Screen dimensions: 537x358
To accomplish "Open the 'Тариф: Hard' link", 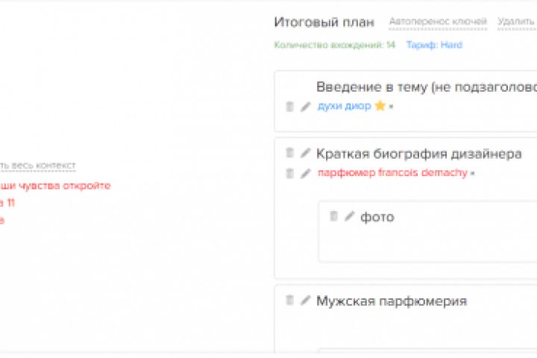I will coord(434,45).
